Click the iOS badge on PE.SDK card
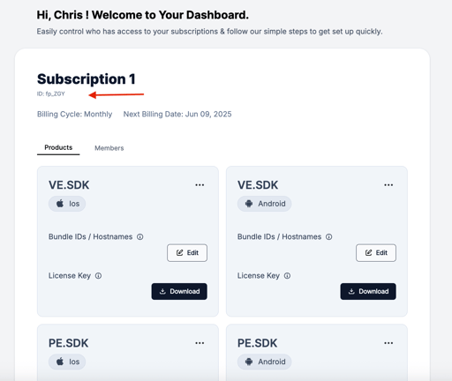Image resolution: width=452 pixels, height=381 pixels. point(67,362)
